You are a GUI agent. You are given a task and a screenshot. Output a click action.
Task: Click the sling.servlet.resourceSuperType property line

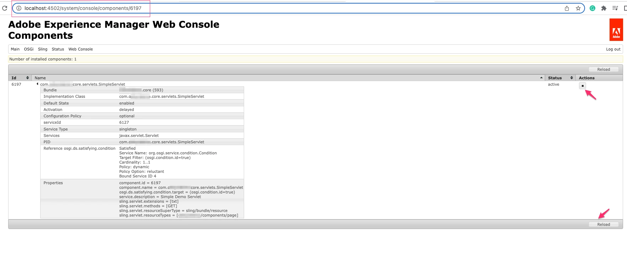173,211
